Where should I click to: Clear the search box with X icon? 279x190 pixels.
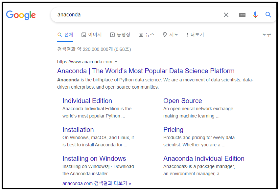tap(226, 15)
